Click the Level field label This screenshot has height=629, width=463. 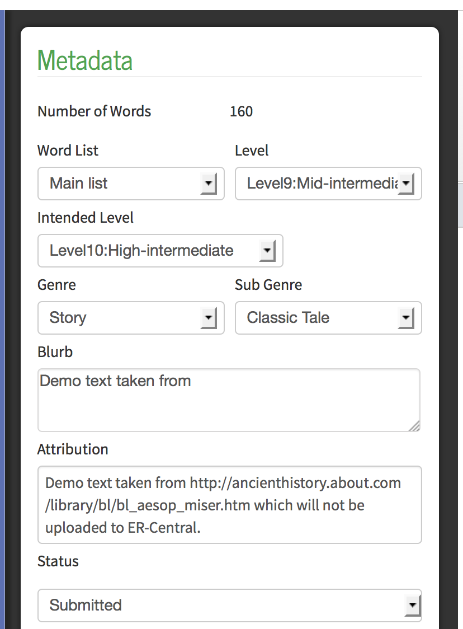252,151
